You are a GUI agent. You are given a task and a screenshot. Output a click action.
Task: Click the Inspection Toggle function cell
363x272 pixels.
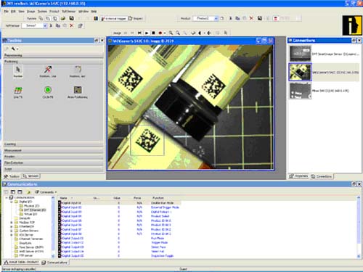tap(162, 256)
